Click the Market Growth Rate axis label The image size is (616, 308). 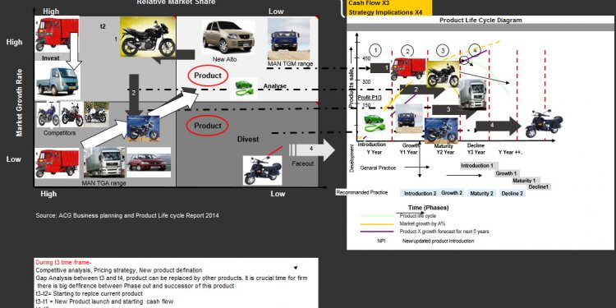click(19, 103)
